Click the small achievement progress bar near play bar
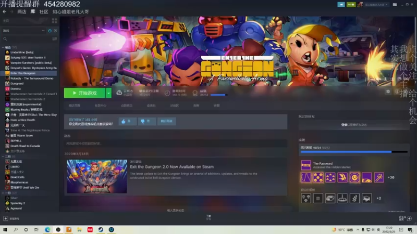This screenshot has width=417, height=234. [x=218, y=95]
